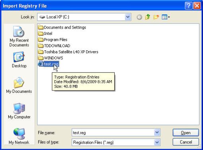Select the WINDOWS folder icon
The height and width of the screenshot is (150, 203).
pos(41,58)
